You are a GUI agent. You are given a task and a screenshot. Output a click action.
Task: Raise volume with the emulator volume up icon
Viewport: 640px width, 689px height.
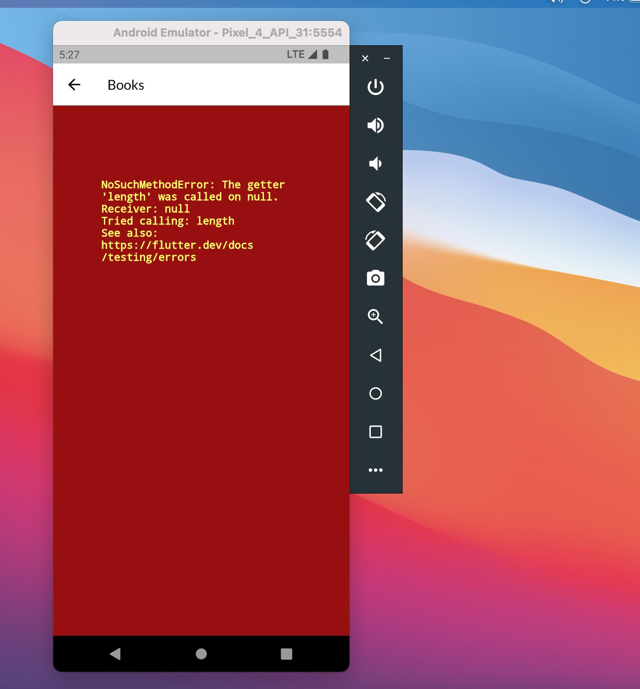(x=376, y=125)
